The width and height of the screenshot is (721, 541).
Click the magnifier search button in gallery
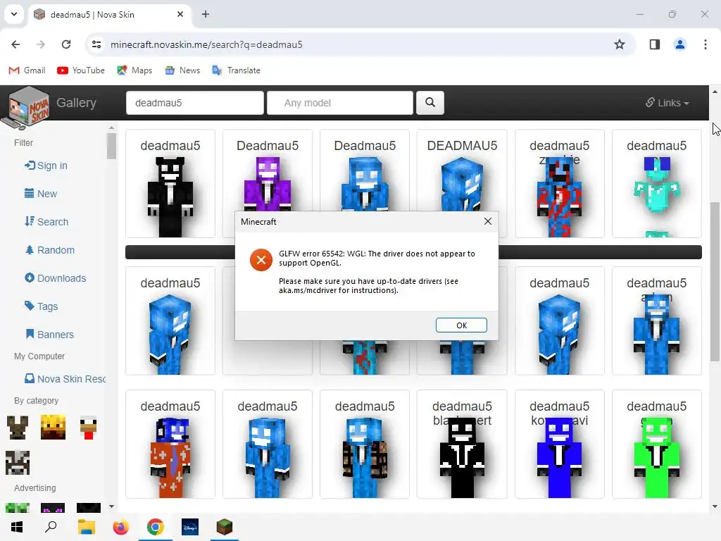click(430, 103)
